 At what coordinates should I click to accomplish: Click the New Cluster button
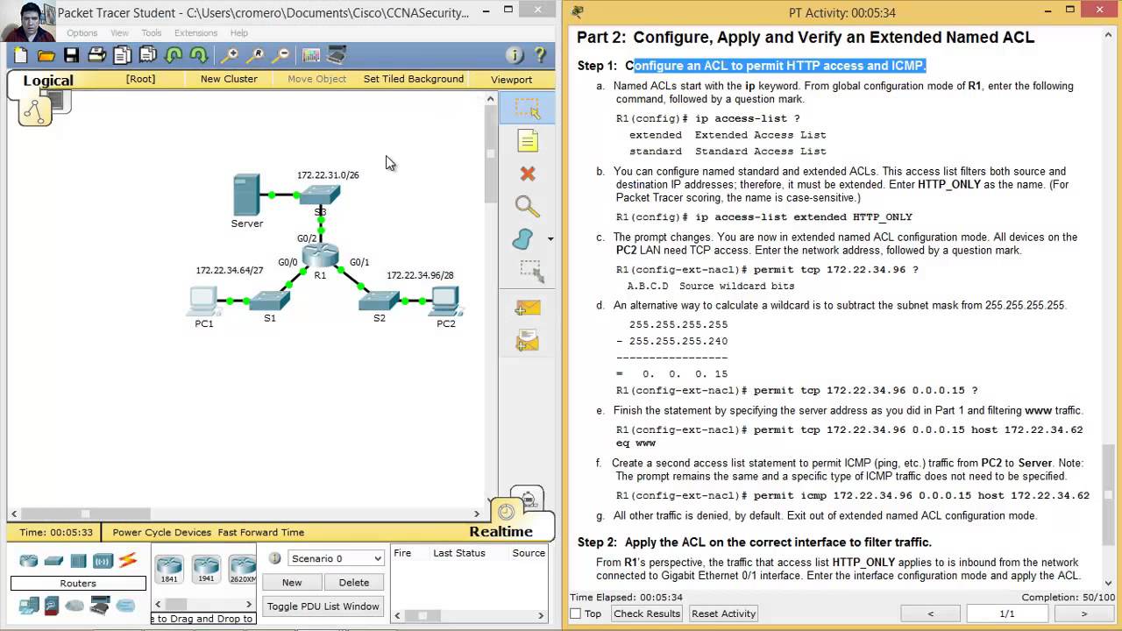[x=229, y=79]
